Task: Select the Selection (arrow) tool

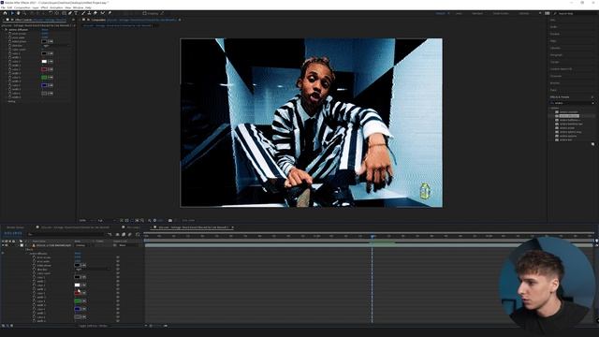Action: (12, 13)
